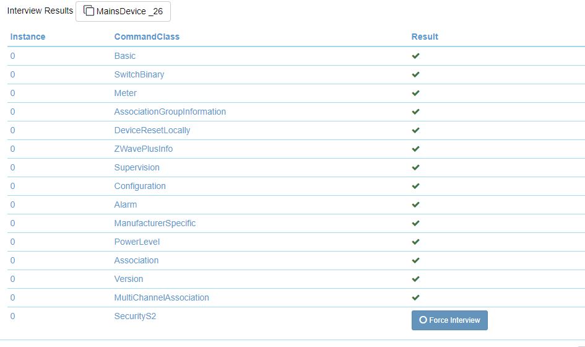
Task: Click the Version command class link
Action: [x=128, y=279]
